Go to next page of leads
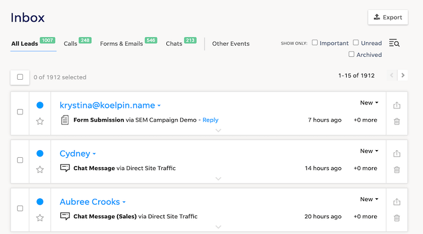423x234 pixels. 403,76
